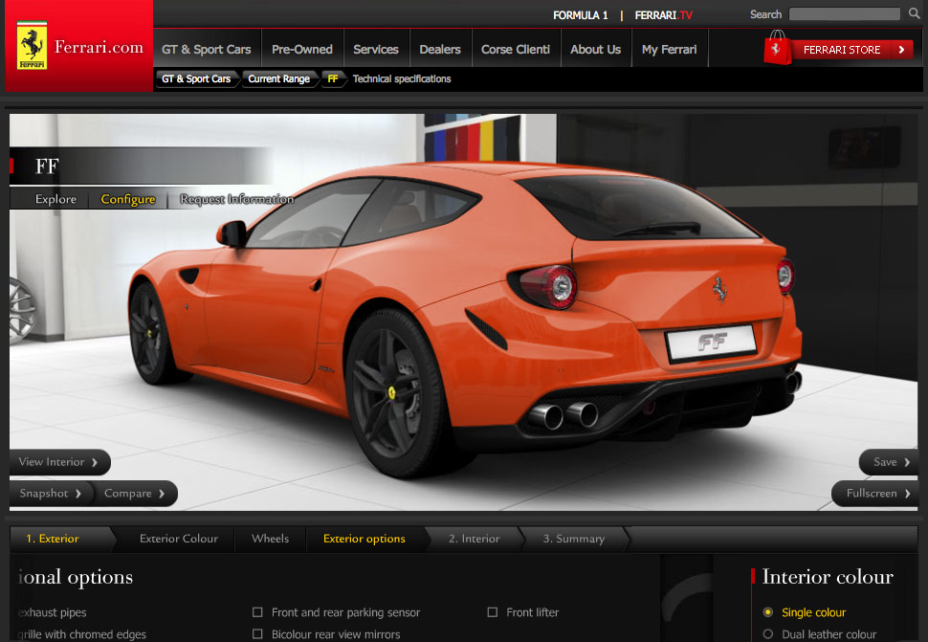Check Front and rear parking sensor
928x642 pixels.
[x=257, y=612]
